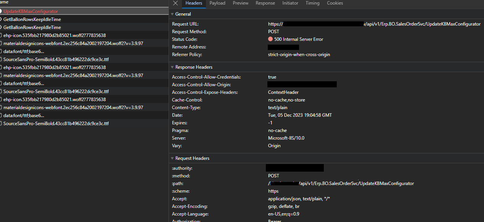Click the :authority request header name
484x222 pixels.
pyautogui.click(x=182, y=168)
